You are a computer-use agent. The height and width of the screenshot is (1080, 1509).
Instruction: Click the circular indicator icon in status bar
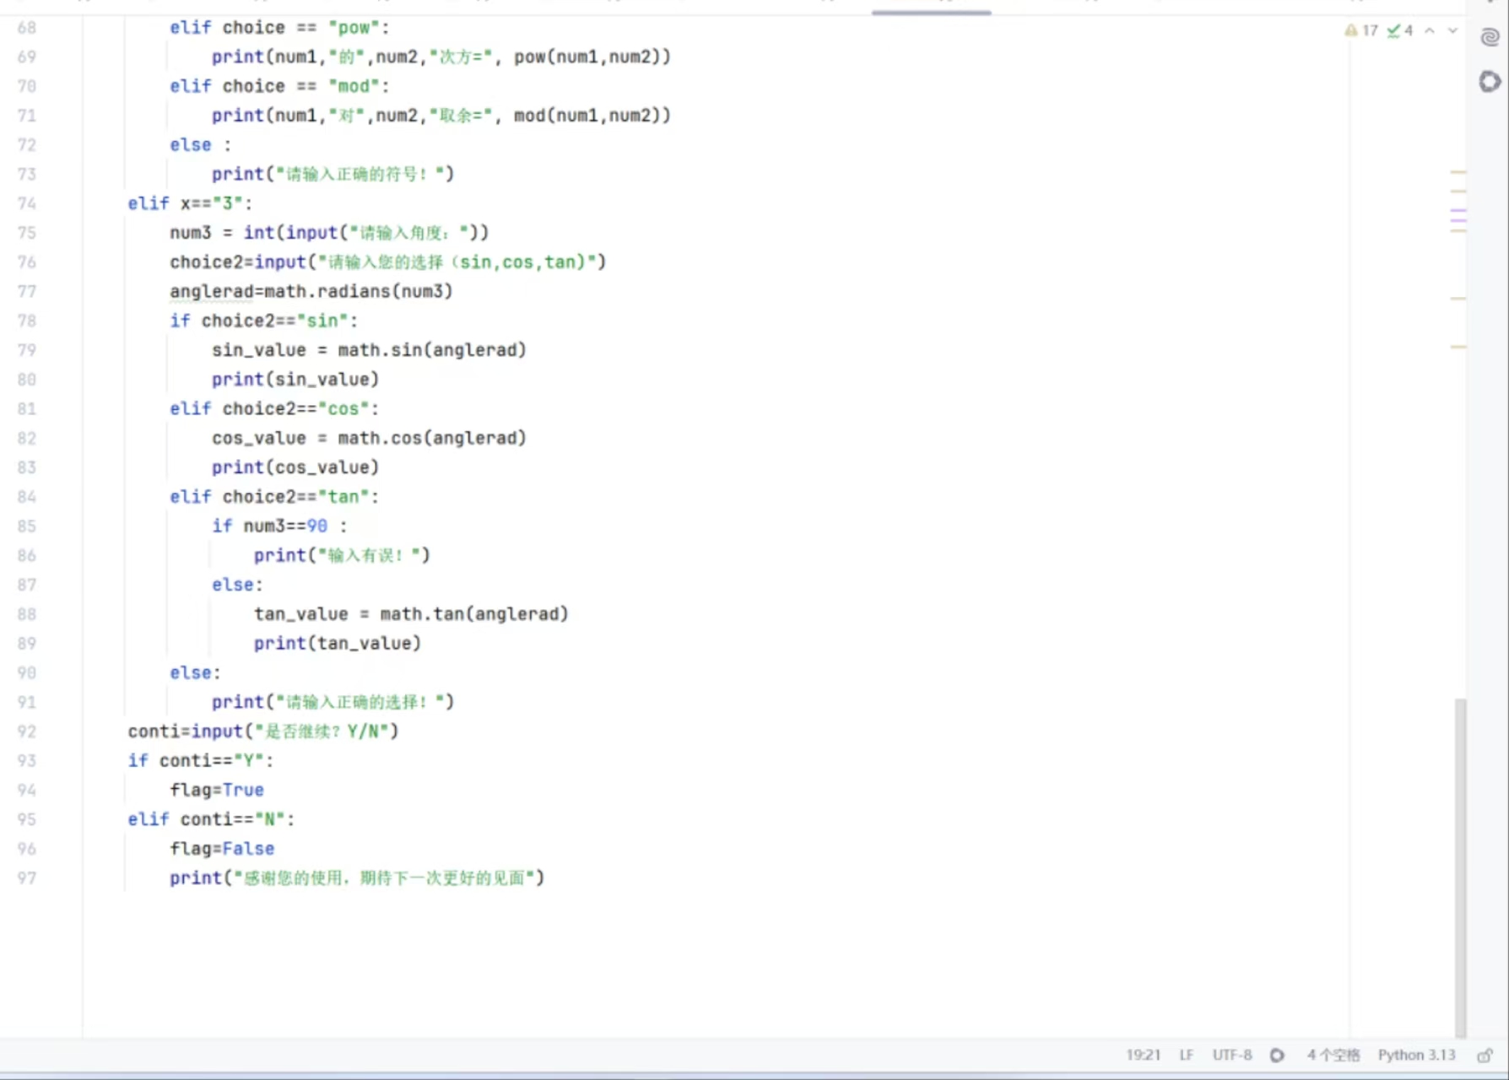1277,1055
